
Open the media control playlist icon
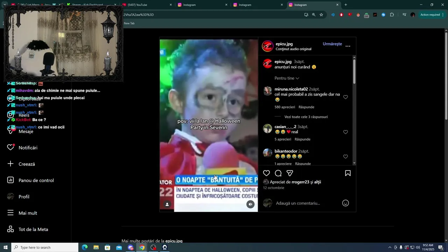[x=404, y=15]
